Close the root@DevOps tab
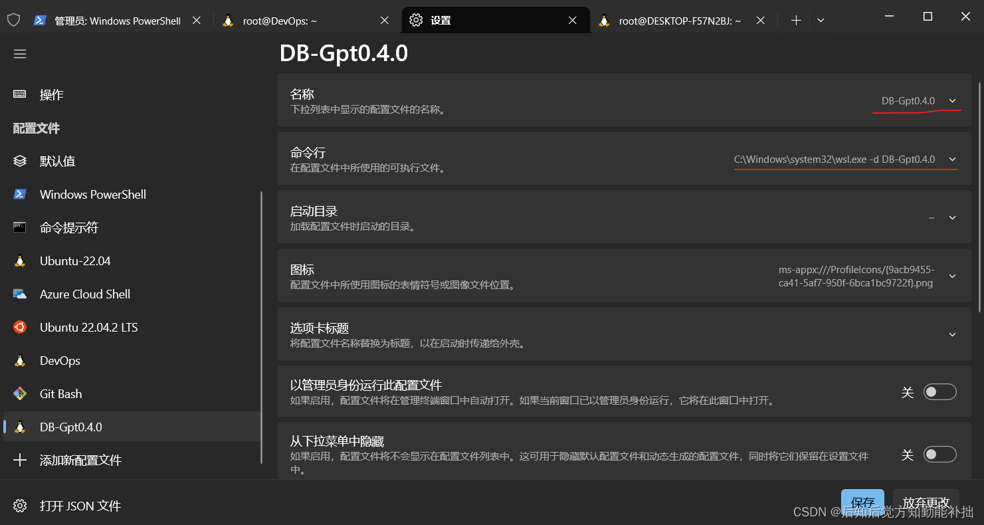This screenshot has width=984, height=525. point(385,21)
